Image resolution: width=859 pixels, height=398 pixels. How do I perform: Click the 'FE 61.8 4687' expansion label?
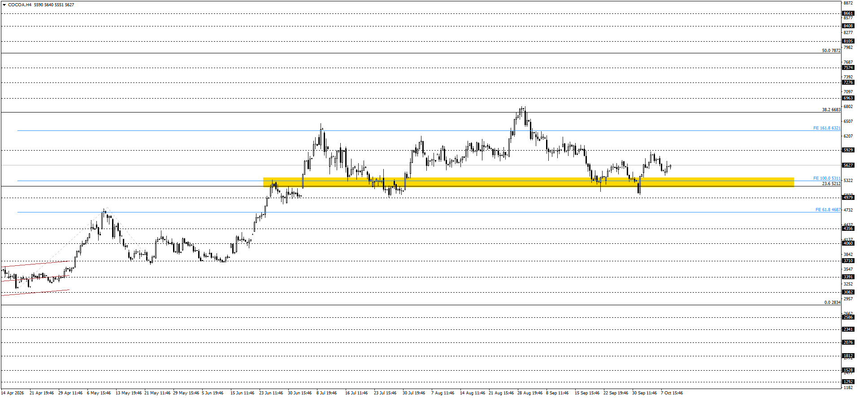pyautogui.click(x=828, y=210)
